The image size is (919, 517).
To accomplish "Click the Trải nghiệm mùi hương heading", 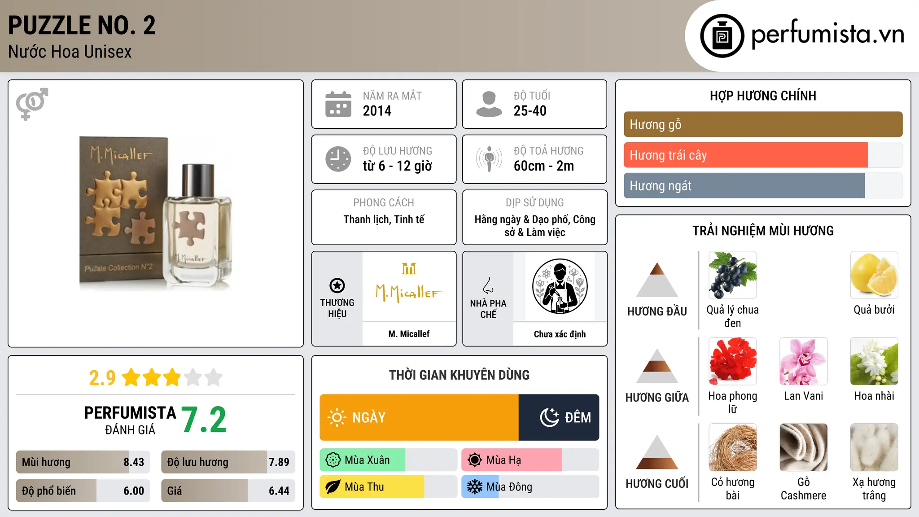I will 763,231.
